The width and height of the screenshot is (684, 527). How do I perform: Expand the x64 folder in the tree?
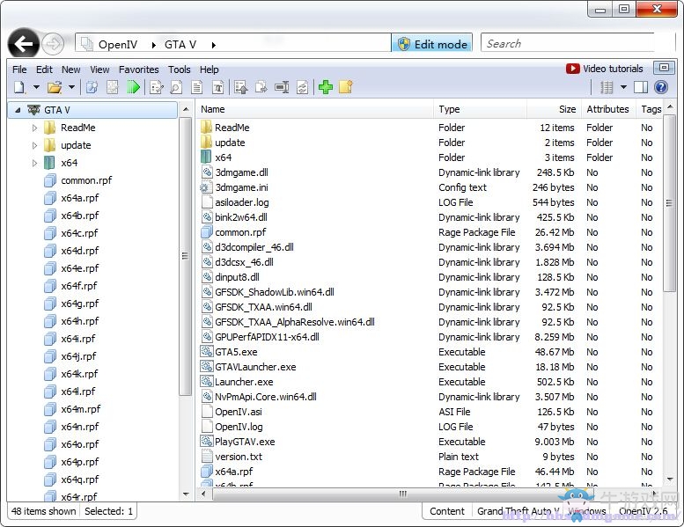(x=34, y=163)
